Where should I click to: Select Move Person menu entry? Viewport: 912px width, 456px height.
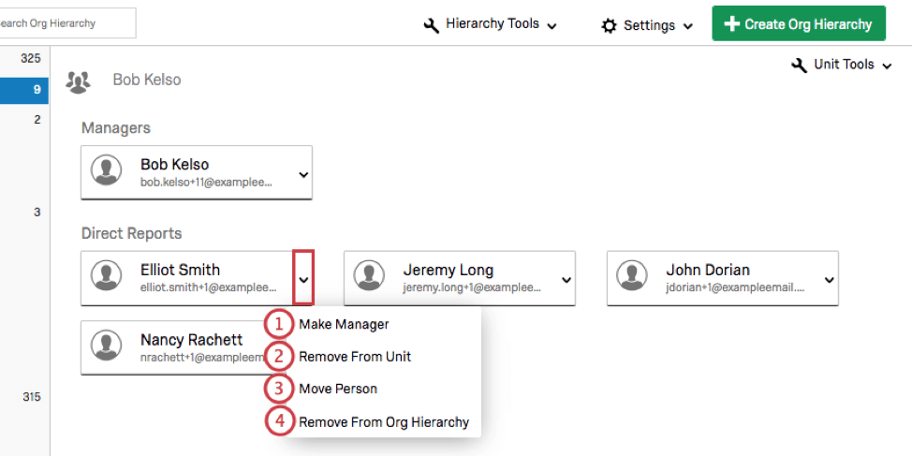click(x=338, y=389)
